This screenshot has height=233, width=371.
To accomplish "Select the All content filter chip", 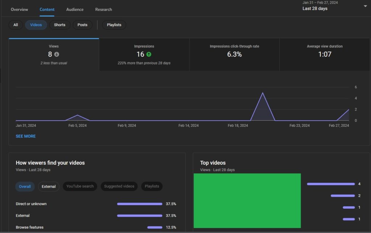I will 16,25.
